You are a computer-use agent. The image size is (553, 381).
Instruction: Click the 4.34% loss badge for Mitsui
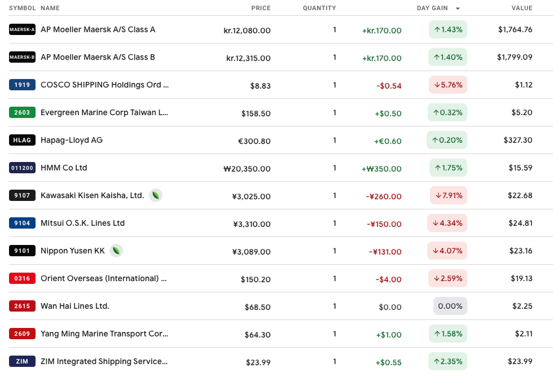(x=447, y=223)
